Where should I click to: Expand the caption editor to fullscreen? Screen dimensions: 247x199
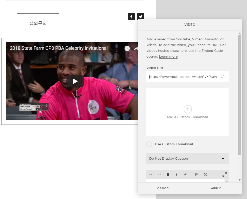tap(225, 175)
